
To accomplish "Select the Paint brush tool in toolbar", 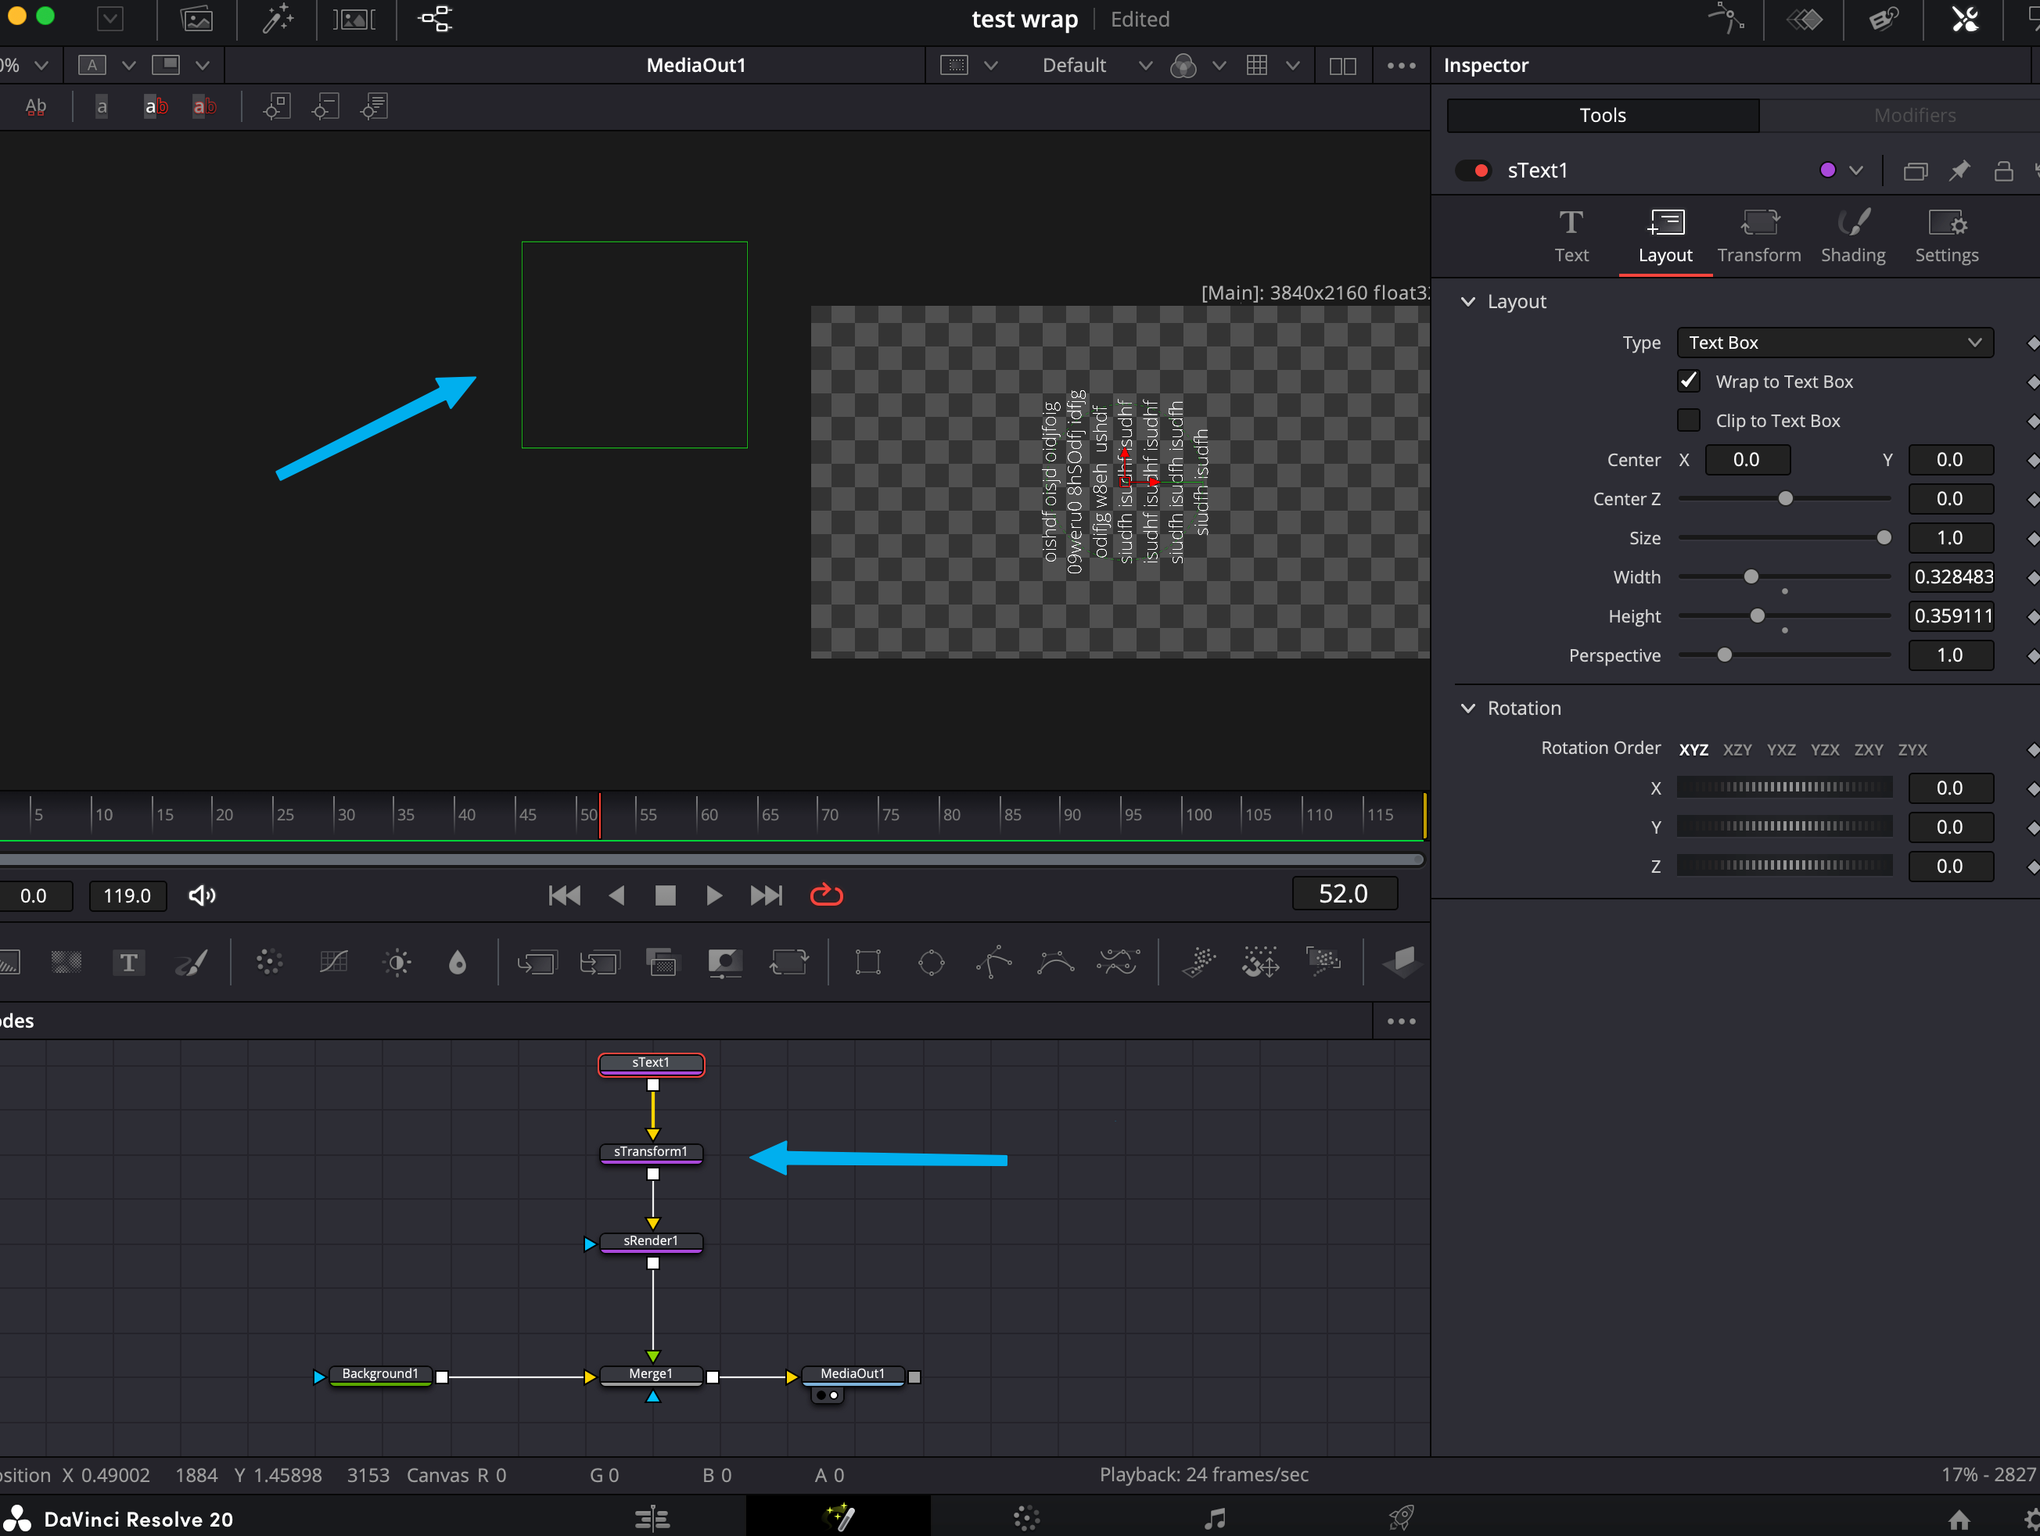I will point(192,963).
